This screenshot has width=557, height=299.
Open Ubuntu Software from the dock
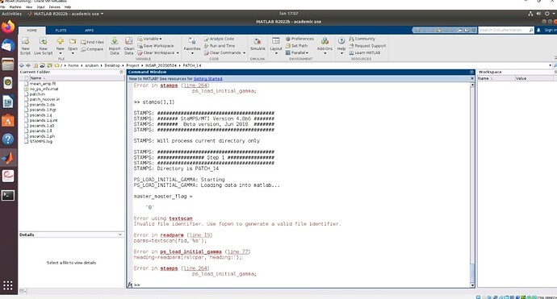pyautogui.click(x=8, y=121)
